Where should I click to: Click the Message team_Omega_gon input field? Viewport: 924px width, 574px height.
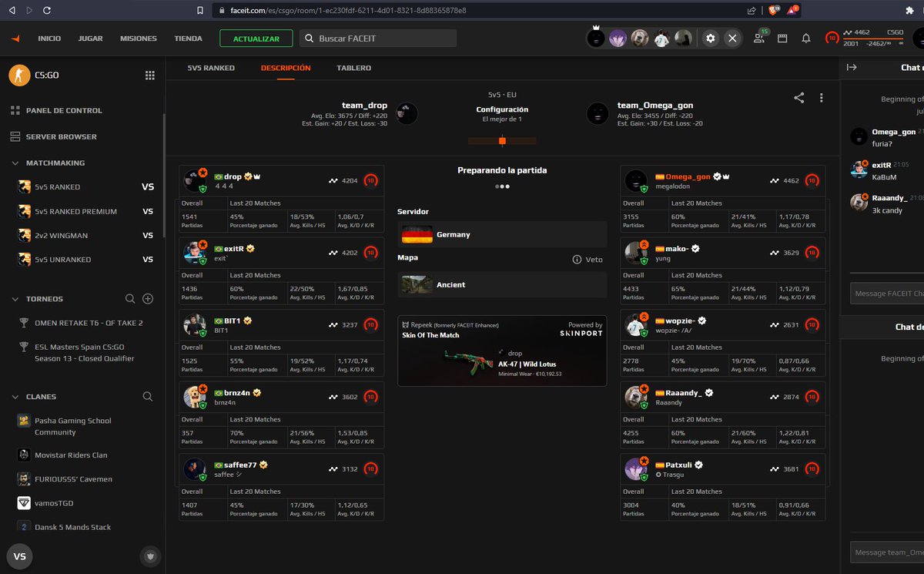pos(887,552)
